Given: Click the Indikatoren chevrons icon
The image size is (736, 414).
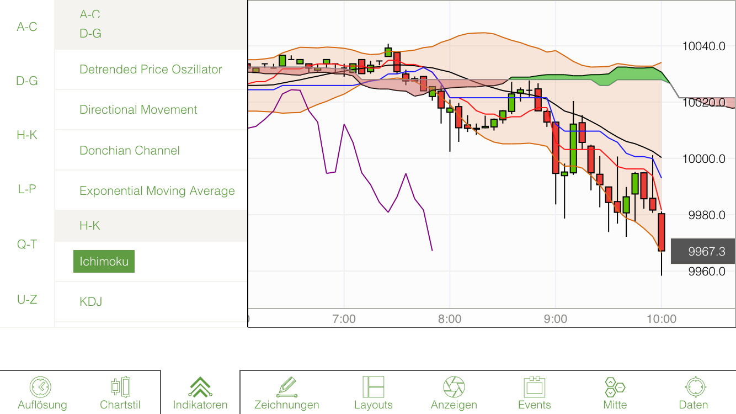Looking at the screenshot, I should [x=200, y=386].
